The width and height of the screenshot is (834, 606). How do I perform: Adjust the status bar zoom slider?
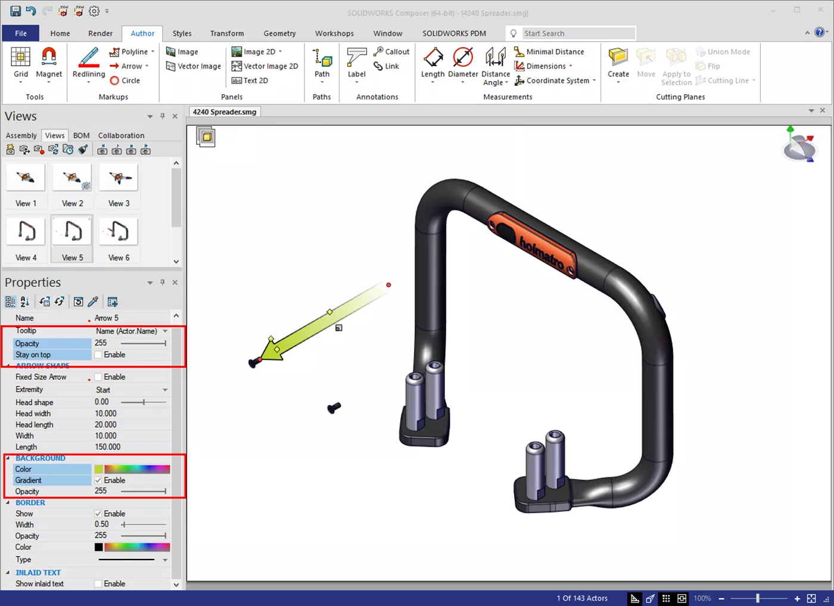point(759,598)
